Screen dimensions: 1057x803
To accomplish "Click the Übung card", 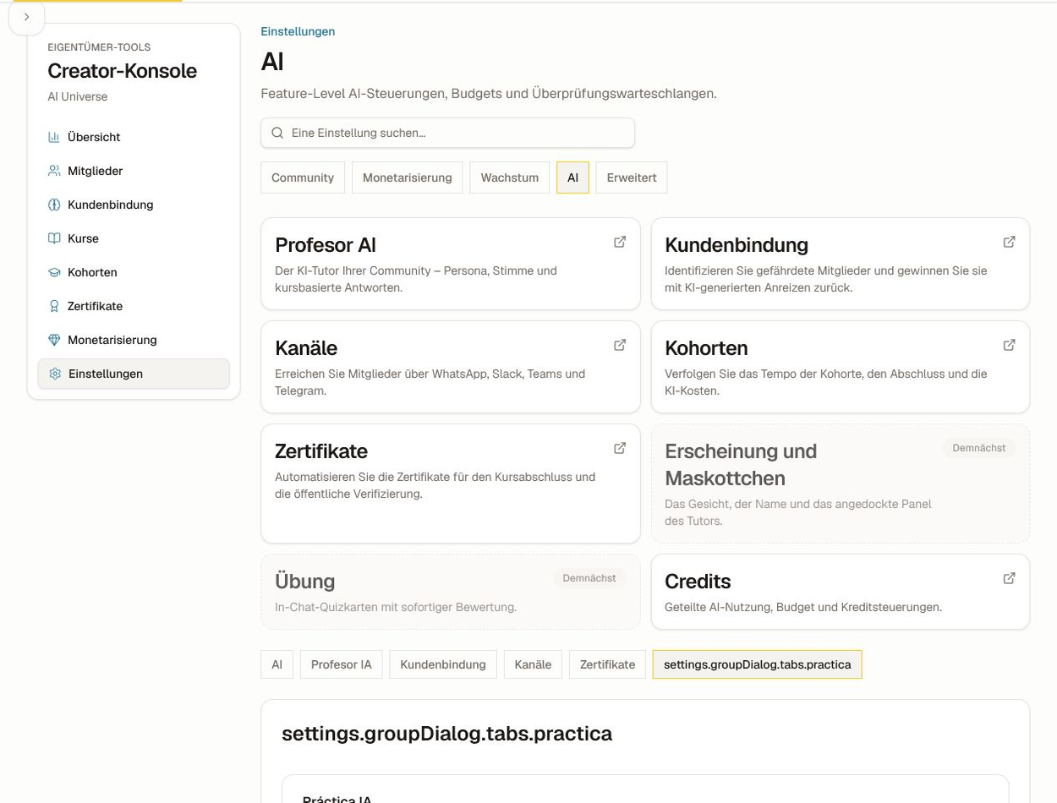I will point(451,592).
